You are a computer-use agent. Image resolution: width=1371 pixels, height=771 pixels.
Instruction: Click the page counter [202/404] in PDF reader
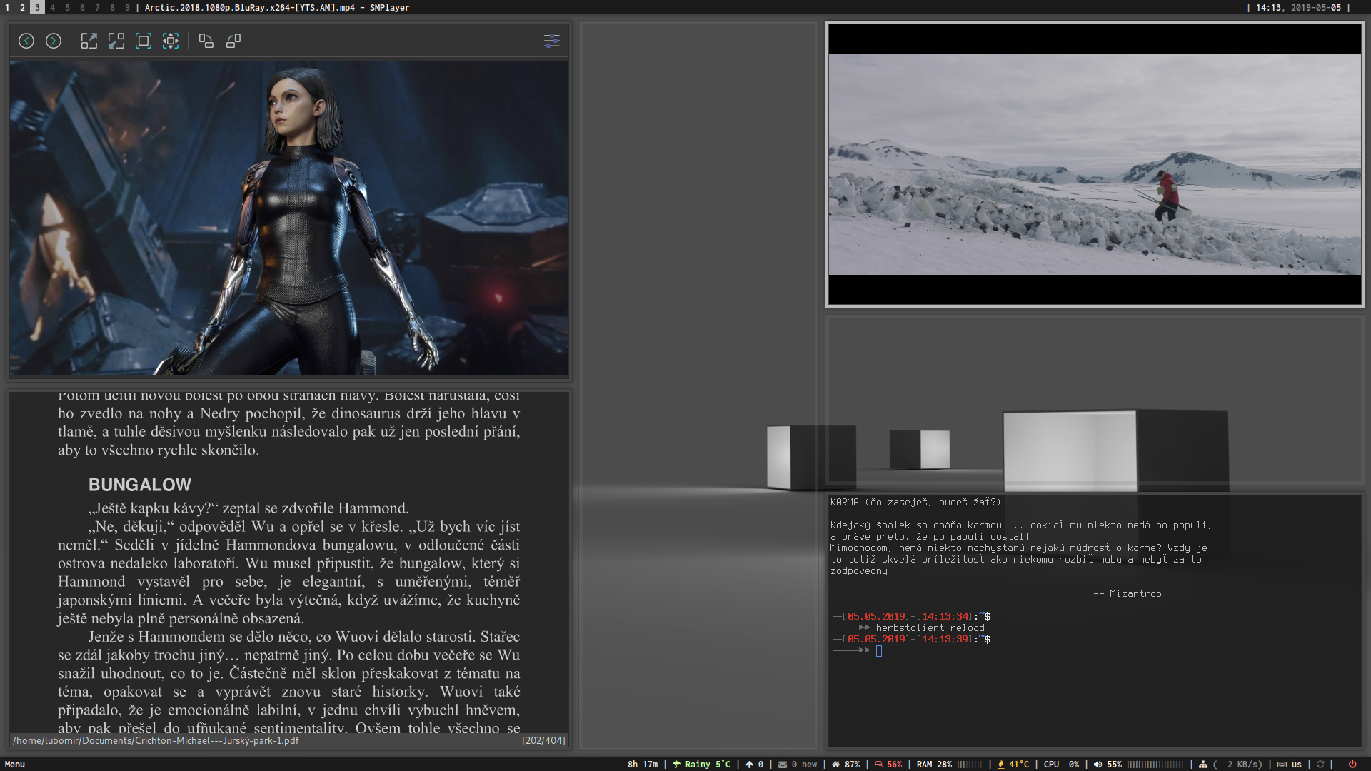coord(543,740)
